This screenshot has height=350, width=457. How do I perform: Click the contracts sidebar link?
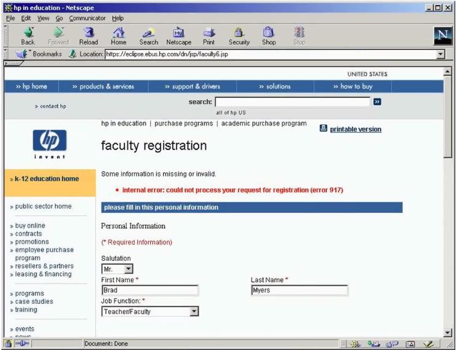[x=28, y=234]
